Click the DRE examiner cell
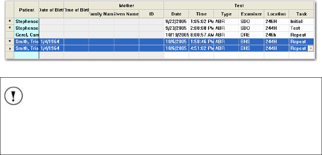The height and width of the screenshot is (155, 322). (251, 35)
